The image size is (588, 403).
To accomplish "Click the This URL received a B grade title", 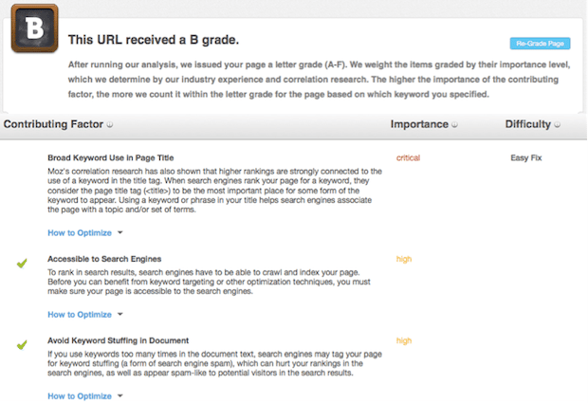I will (154, 43).
